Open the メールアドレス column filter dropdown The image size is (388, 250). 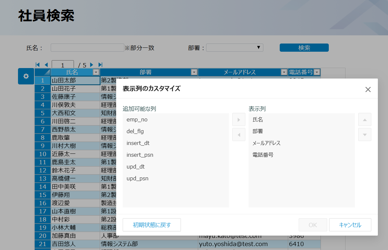[284, 72]
